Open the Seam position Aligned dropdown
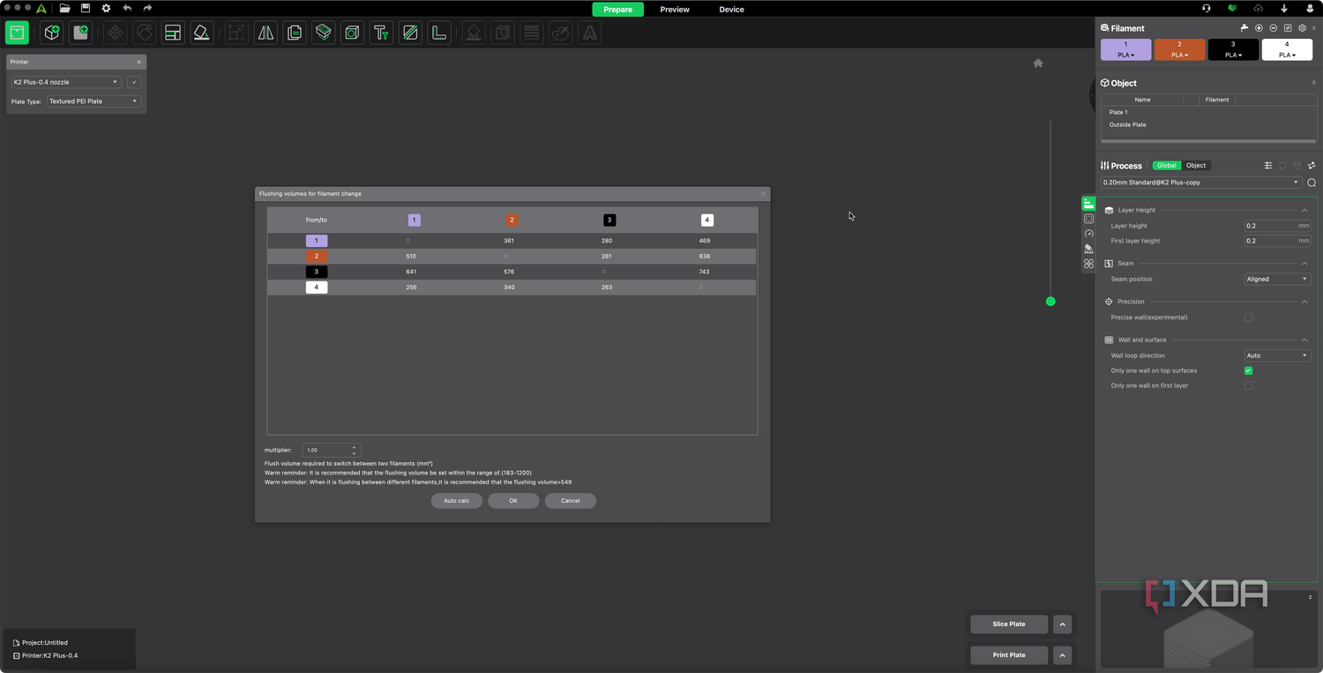The width and height of the screenshot is (1323, 673). click(1277, 279)
